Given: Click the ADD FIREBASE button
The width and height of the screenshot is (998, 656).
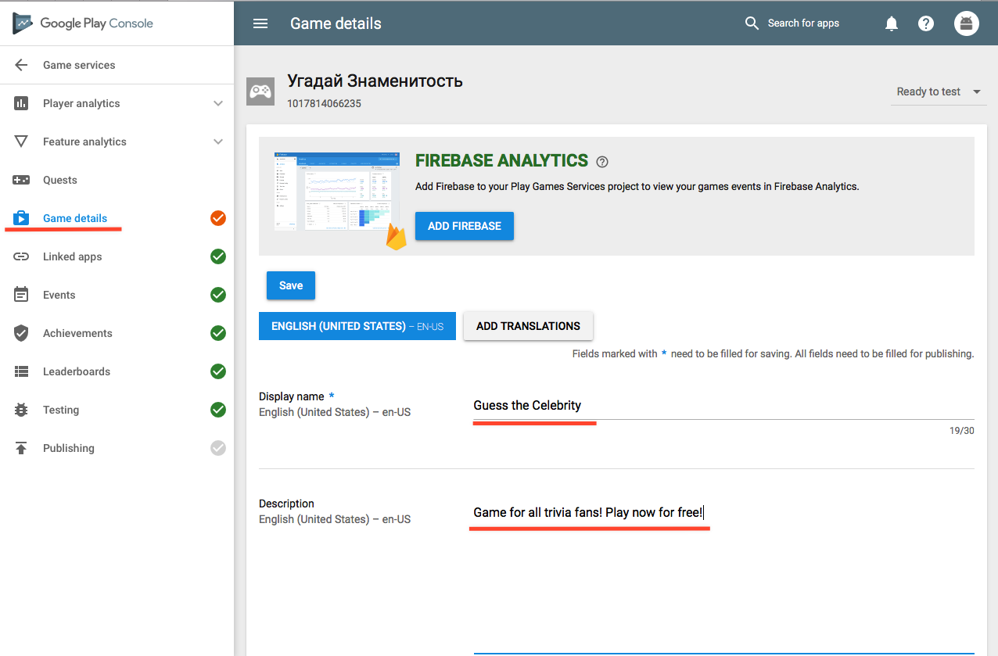Looking at the screenshot, I should [x=465, y=226].
